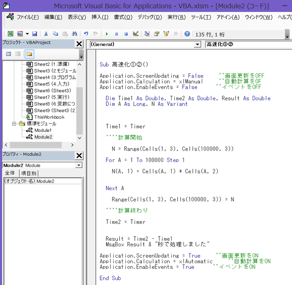Image resolution: width=292 pixels, height=285 pixels.
Task: Select Sheet5 (4.入力) in project tree
Action: tap(52, 84)
